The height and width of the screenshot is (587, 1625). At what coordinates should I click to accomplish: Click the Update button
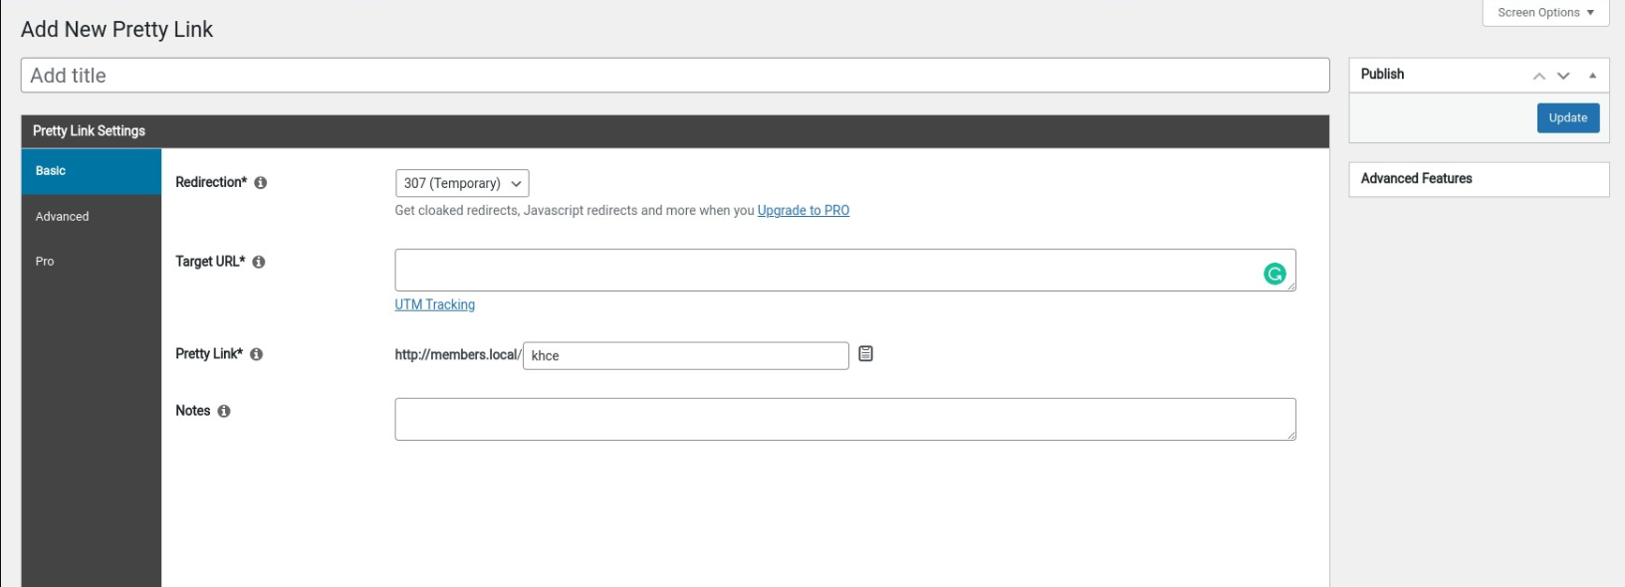click(x=1568, y=117)
